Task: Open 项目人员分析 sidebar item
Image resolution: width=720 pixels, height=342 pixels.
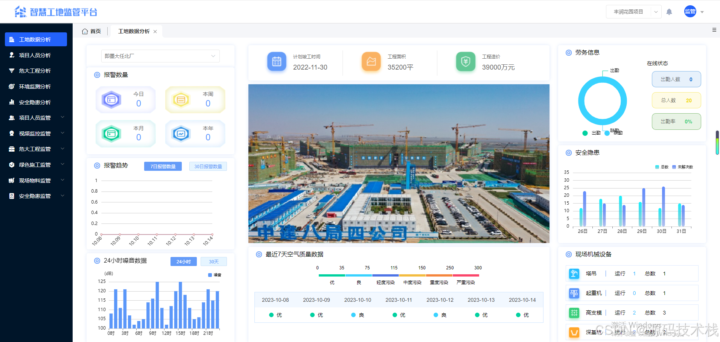Action: click(x=36, y=55)
